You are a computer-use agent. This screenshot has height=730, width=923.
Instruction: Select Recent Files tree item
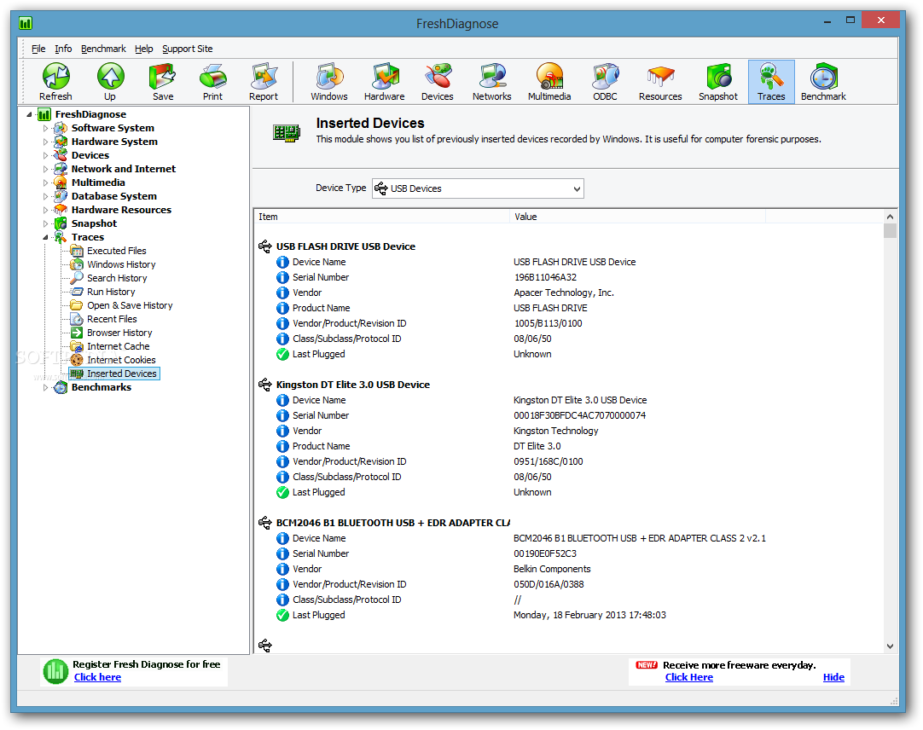pyautogui.click(x=112, y=318)
